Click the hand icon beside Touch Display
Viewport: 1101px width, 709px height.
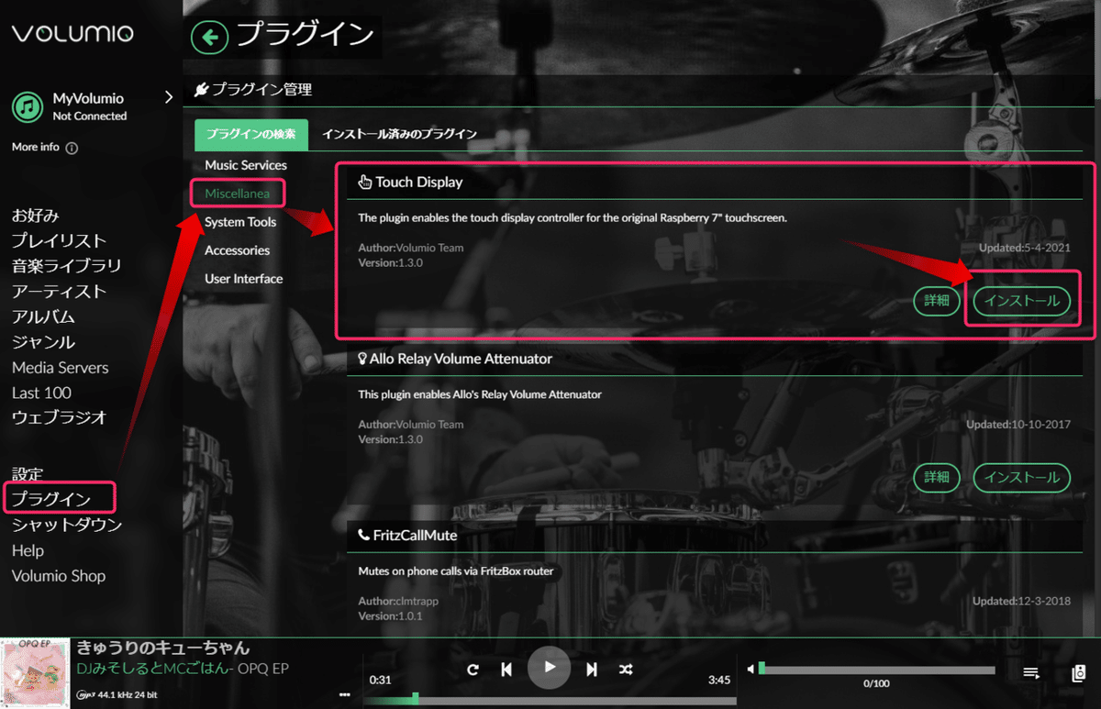[x=364, y=182]
